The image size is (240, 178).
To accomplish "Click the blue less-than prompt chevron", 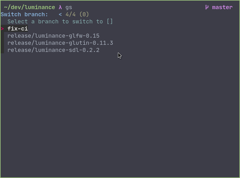I will pos(60,15).
